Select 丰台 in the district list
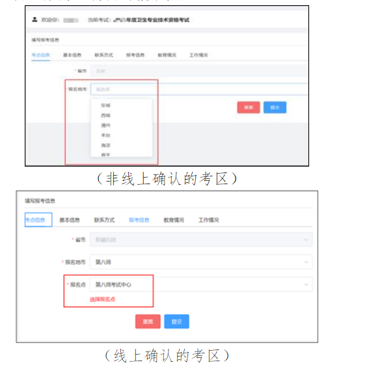The image size is (369, 382). click(105, 135)
